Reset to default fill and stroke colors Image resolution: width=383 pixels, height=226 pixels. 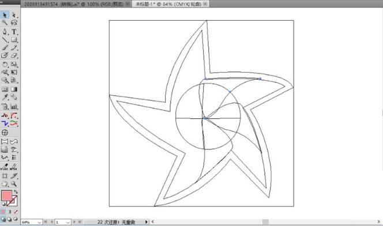3,204
